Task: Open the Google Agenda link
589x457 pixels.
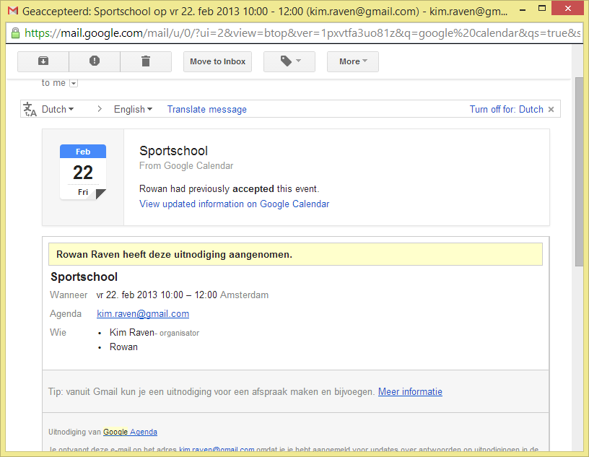Action: click(130, 432)
